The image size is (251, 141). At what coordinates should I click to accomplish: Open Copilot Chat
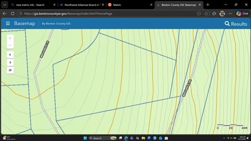click(242, 14)
